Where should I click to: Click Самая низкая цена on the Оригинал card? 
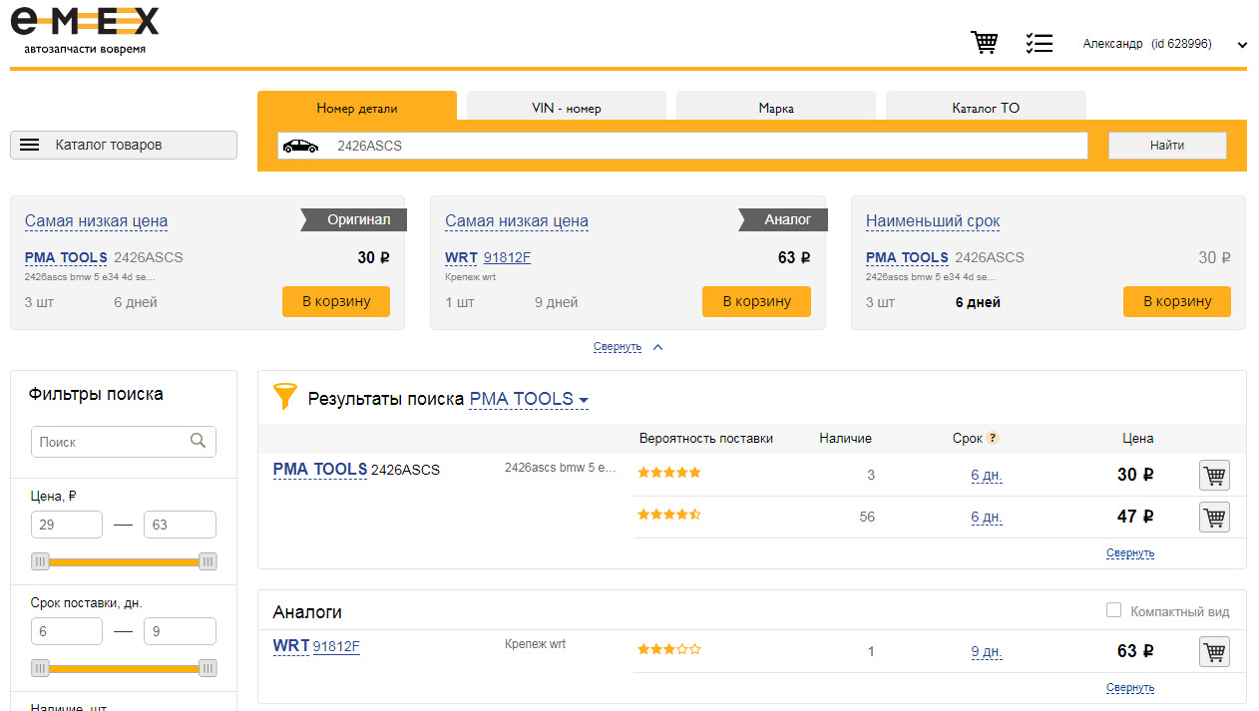point(96,221)
